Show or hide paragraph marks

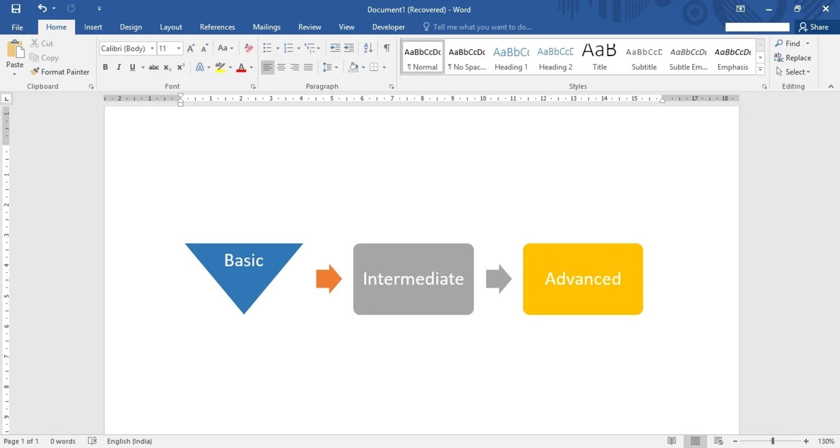click(387, 48)
